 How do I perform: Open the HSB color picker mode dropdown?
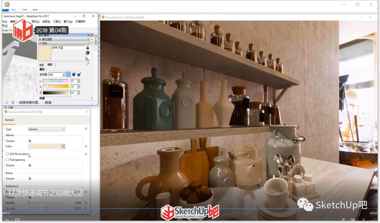click(x=57, y=74)
